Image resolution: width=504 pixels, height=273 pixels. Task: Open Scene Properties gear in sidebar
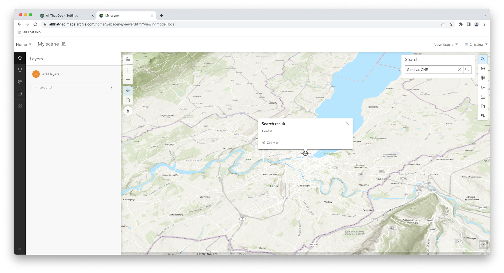20,82
